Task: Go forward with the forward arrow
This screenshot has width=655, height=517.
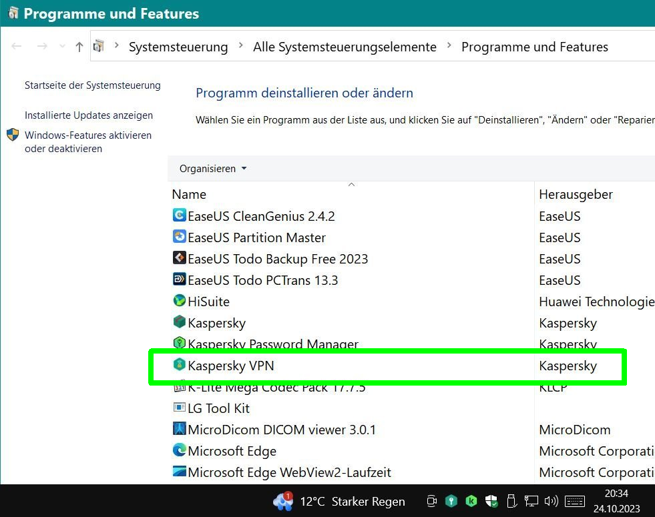Action: (x=42, y=46)
